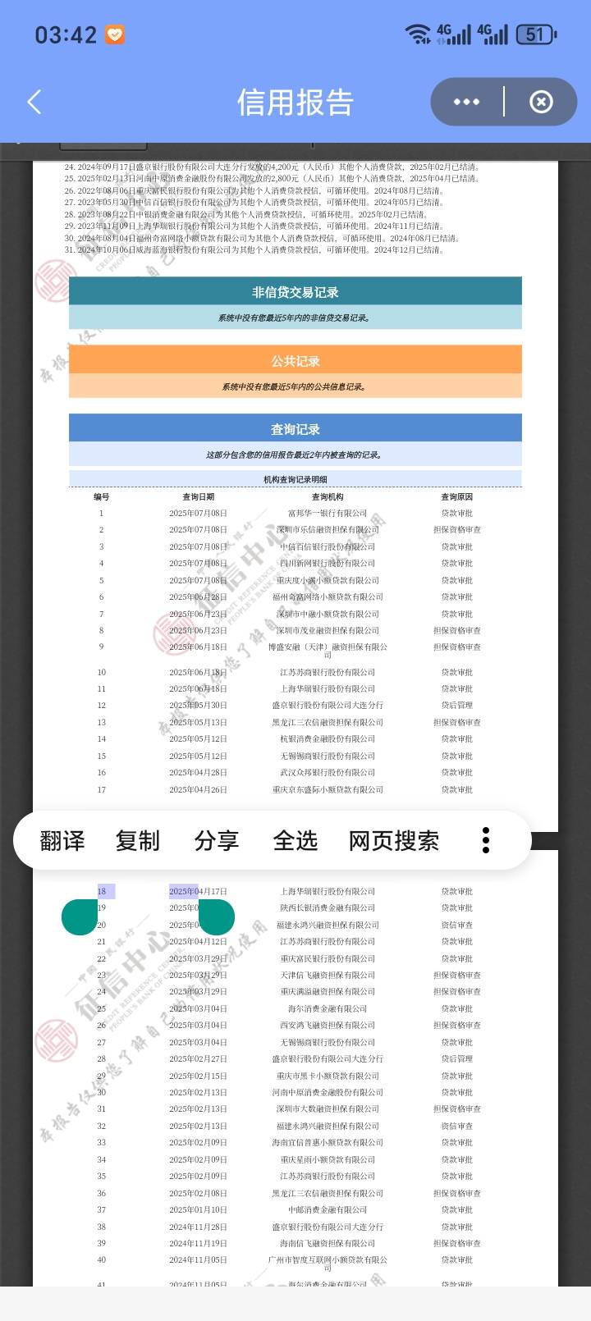Tap the 查询日期 column header

(199, 496)
